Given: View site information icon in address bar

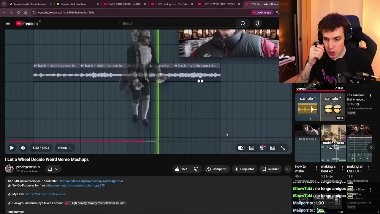Looking at the screenshot, I should click(34, 12).
